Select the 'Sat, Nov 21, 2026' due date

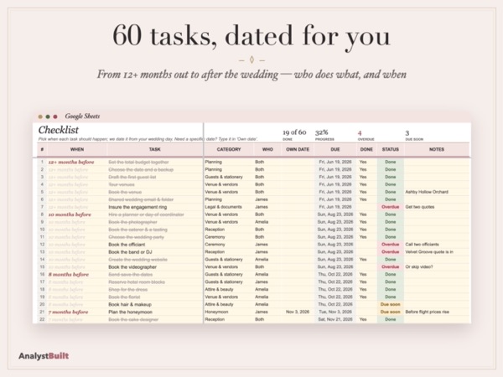pyautogui.click(x=335, y=319)
